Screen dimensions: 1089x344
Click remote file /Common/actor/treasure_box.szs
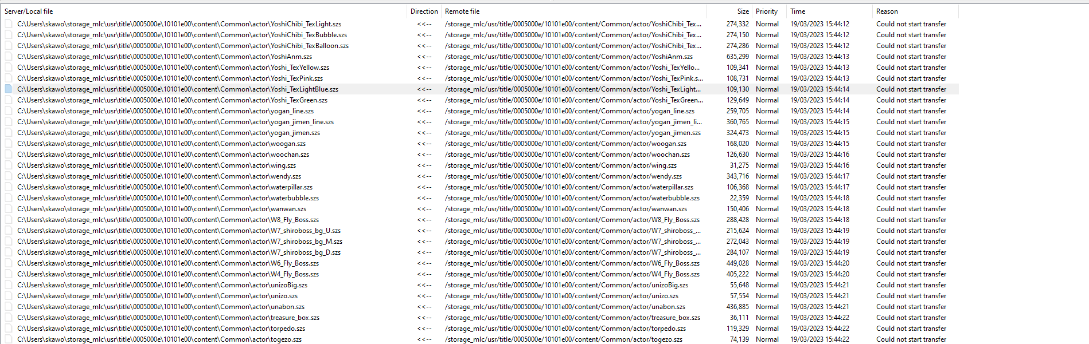[x=572, y=318]
